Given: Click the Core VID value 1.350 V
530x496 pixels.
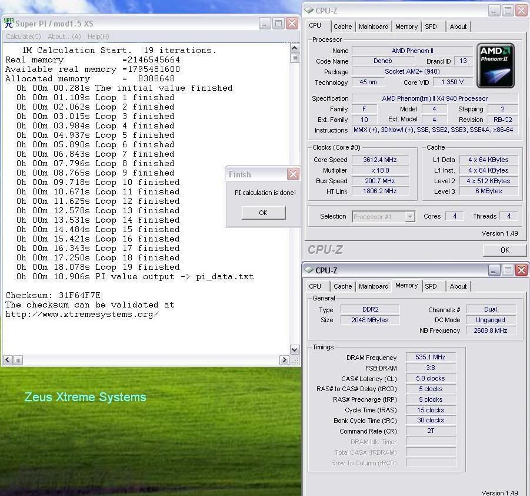Looking at the screenshot, I should (452, 82).
